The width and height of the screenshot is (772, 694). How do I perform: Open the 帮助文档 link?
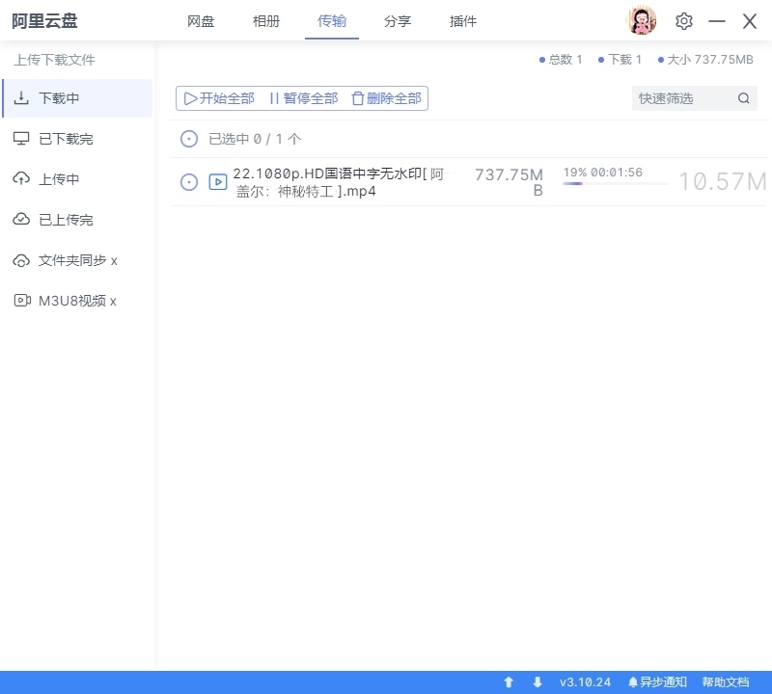pyautogui.click(x=725, y=682)
